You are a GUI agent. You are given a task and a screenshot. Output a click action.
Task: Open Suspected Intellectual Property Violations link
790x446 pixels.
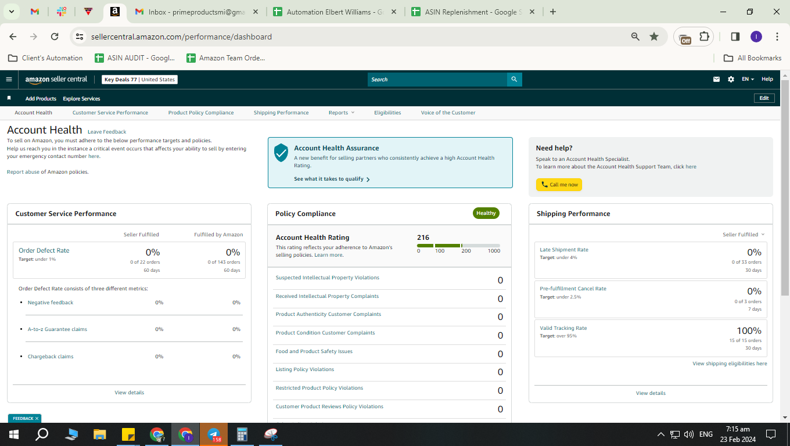tap(327, 278)
